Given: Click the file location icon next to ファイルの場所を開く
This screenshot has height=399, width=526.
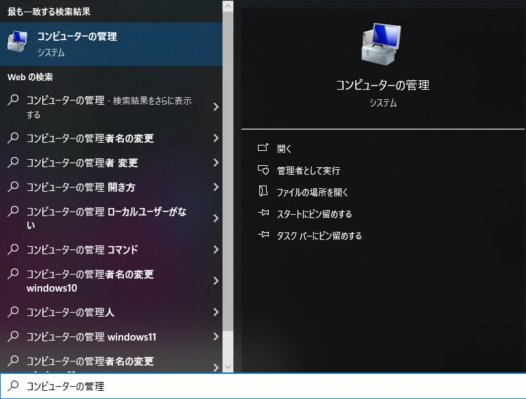Looking at the screenshot, I should (x=263, y=191).
